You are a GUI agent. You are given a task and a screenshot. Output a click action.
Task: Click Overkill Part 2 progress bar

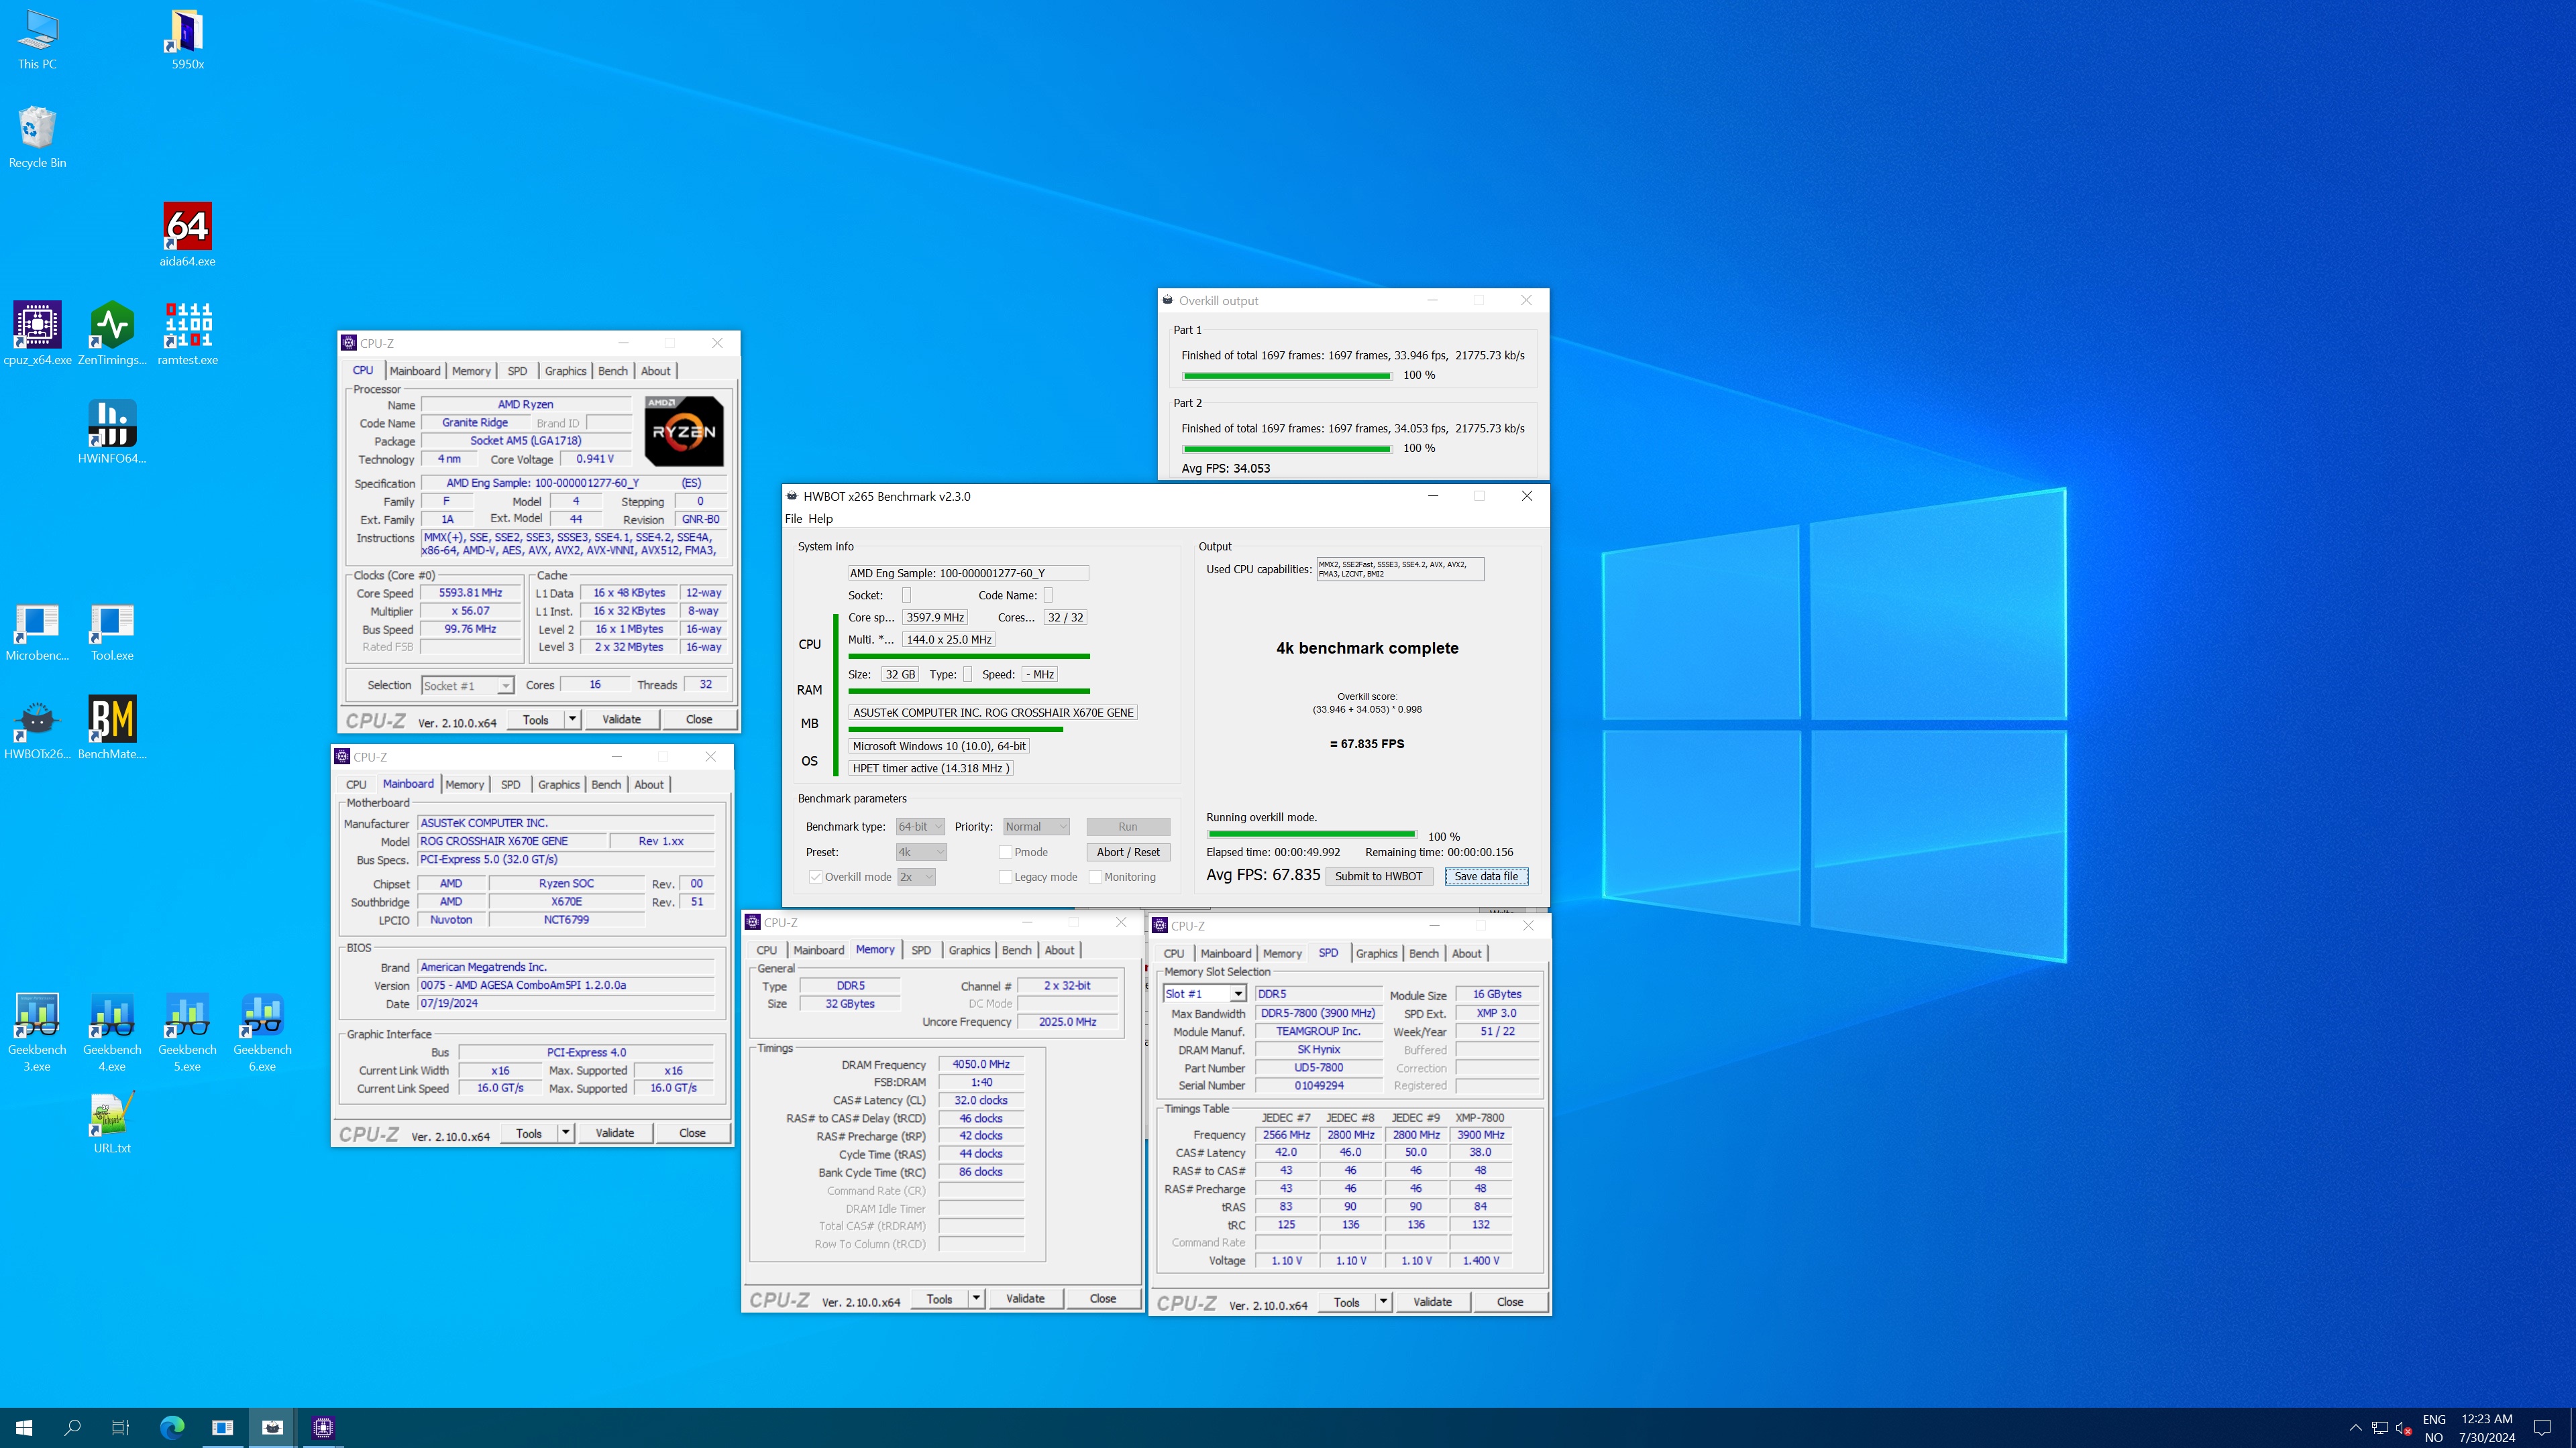click(1286, 448)
